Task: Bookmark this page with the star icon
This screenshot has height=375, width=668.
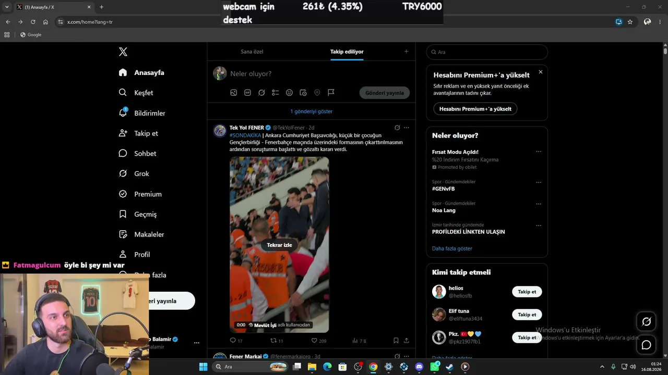Action: (630, 22)
